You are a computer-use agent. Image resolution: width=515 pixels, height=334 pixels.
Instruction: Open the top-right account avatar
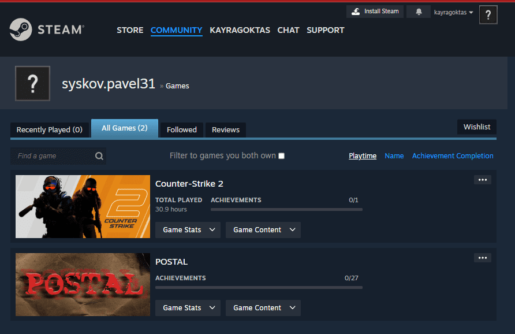pos(488,15)
